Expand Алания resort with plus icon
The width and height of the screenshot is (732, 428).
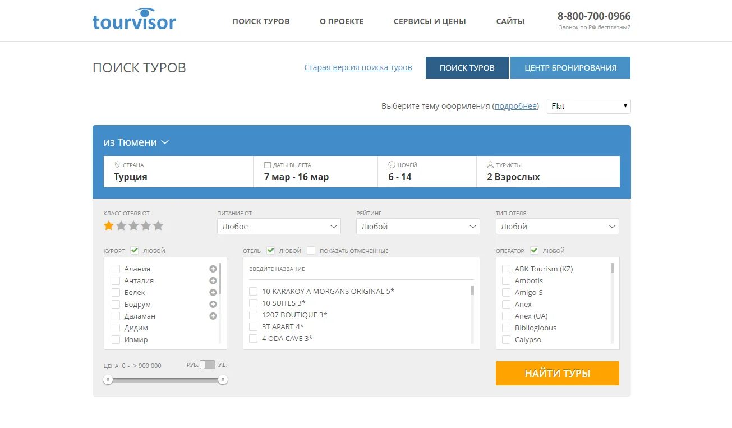pyautogui.click(x=213, y=269)
